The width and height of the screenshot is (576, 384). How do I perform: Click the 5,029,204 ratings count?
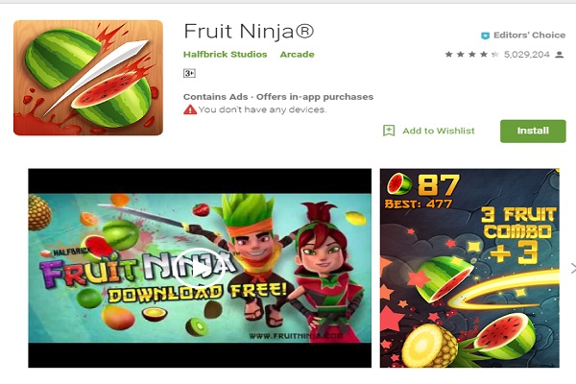[x=526, y=55]
